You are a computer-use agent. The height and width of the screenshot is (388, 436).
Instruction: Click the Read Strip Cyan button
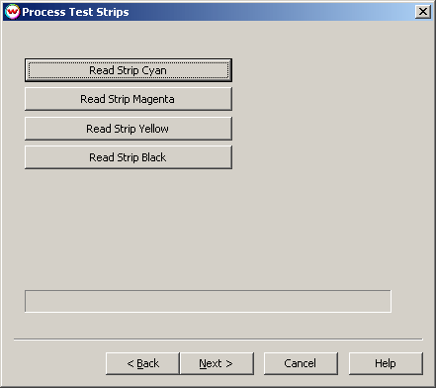[129, 70]
